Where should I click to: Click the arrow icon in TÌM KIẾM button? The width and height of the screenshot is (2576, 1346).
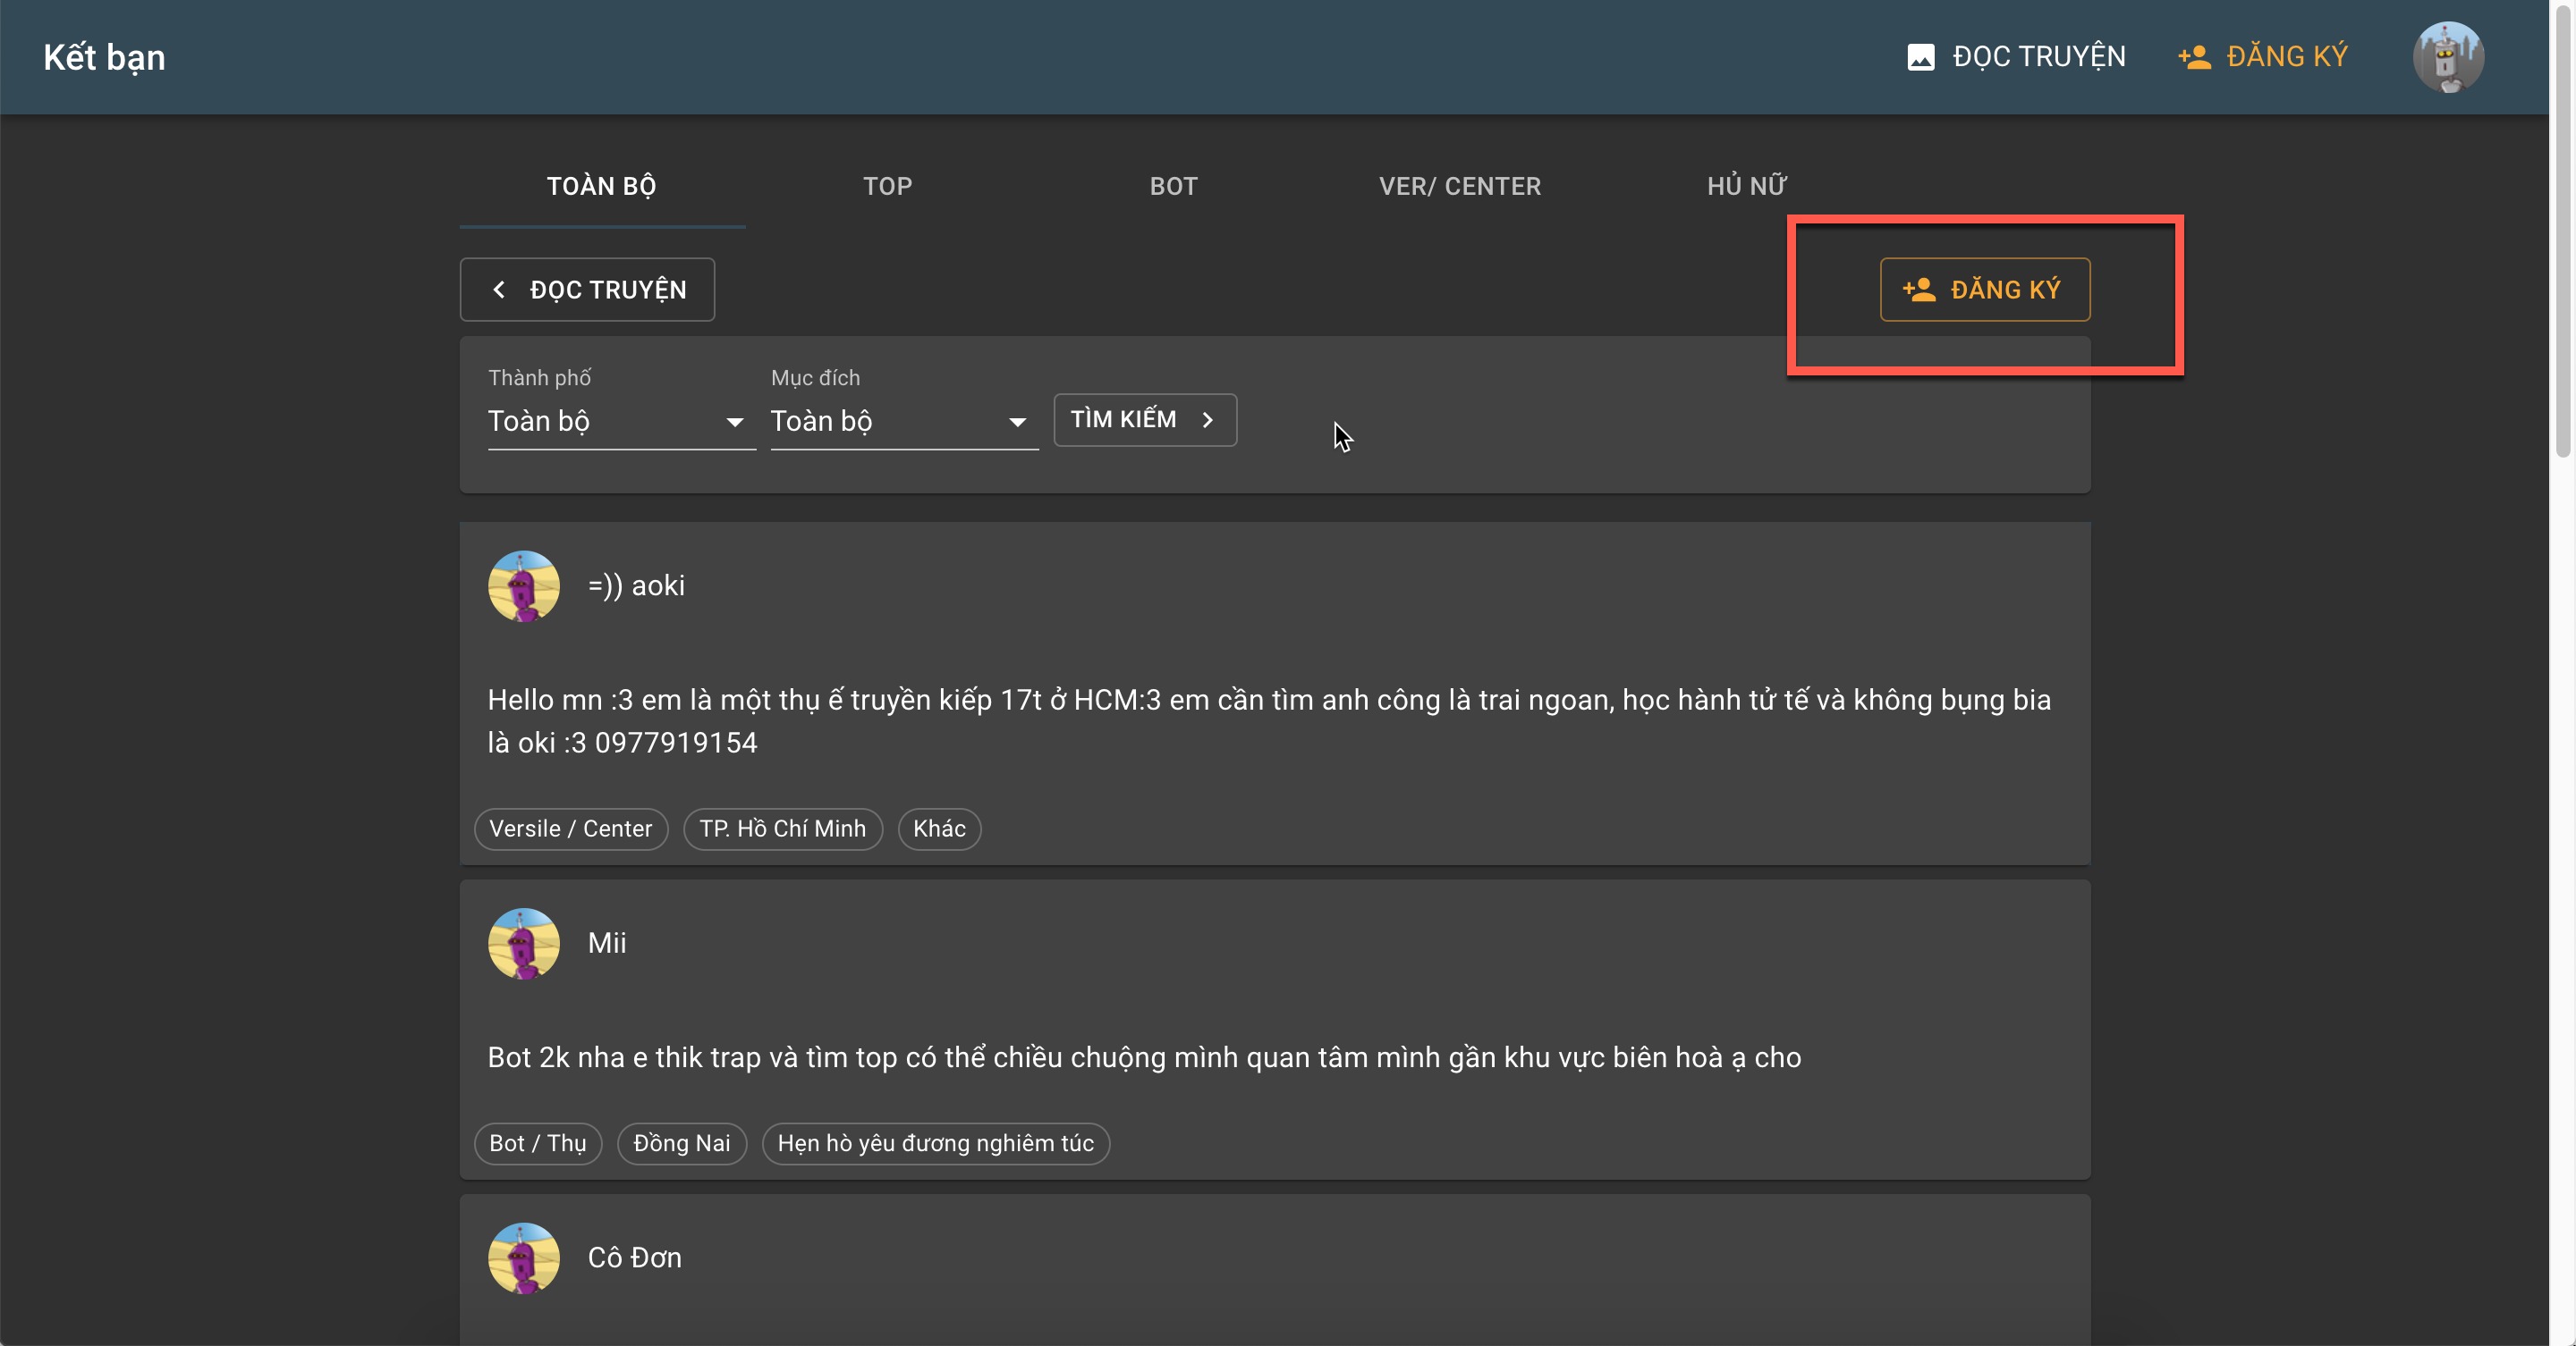coord(1207,420)
